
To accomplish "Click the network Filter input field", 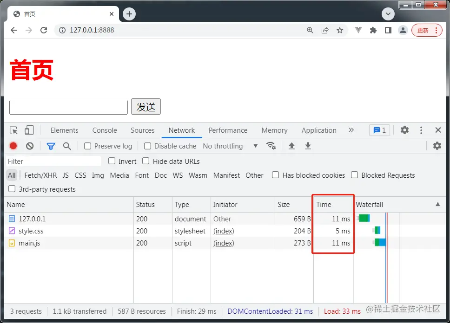I will [x=53, y=161].
